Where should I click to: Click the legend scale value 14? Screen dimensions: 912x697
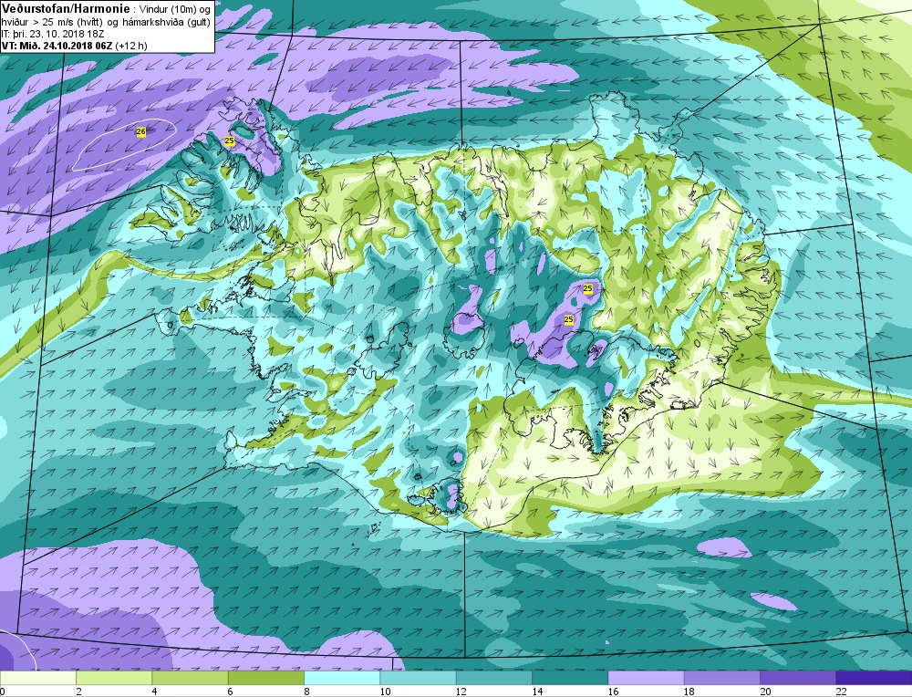pyautogui.click(x=536, y=692)
